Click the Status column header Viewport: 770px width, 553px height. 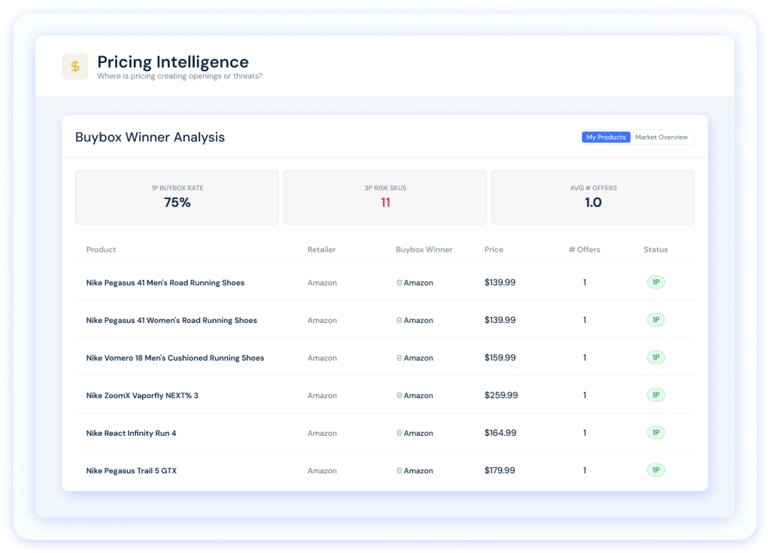656,249
